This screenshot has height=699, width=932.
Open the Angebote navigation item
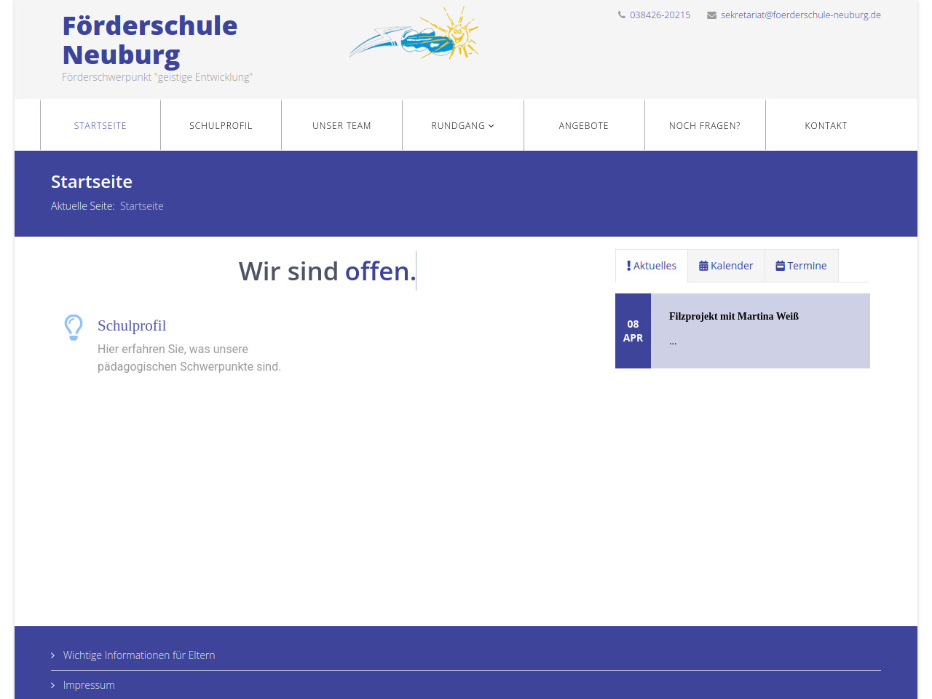[x=583, y=126]
